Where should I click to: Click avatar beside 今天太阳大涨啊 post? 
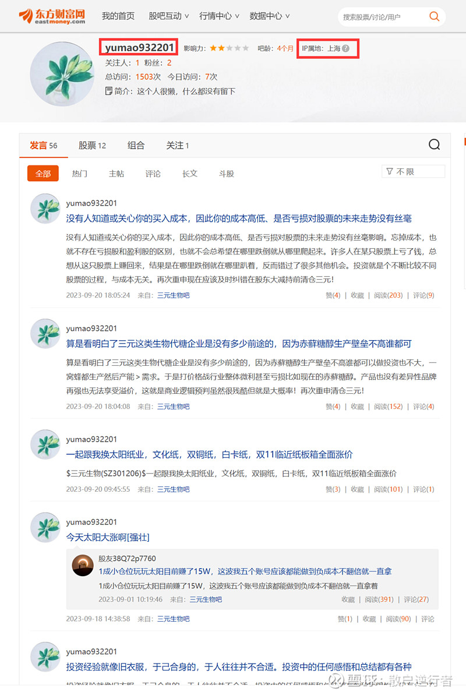click(45, 527)
